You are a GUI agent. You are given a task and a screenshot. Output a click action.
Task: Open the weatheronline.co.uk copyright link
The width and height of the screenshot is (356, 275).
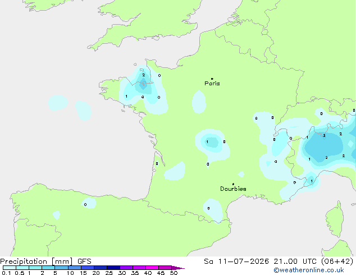[x=308, y=270]
